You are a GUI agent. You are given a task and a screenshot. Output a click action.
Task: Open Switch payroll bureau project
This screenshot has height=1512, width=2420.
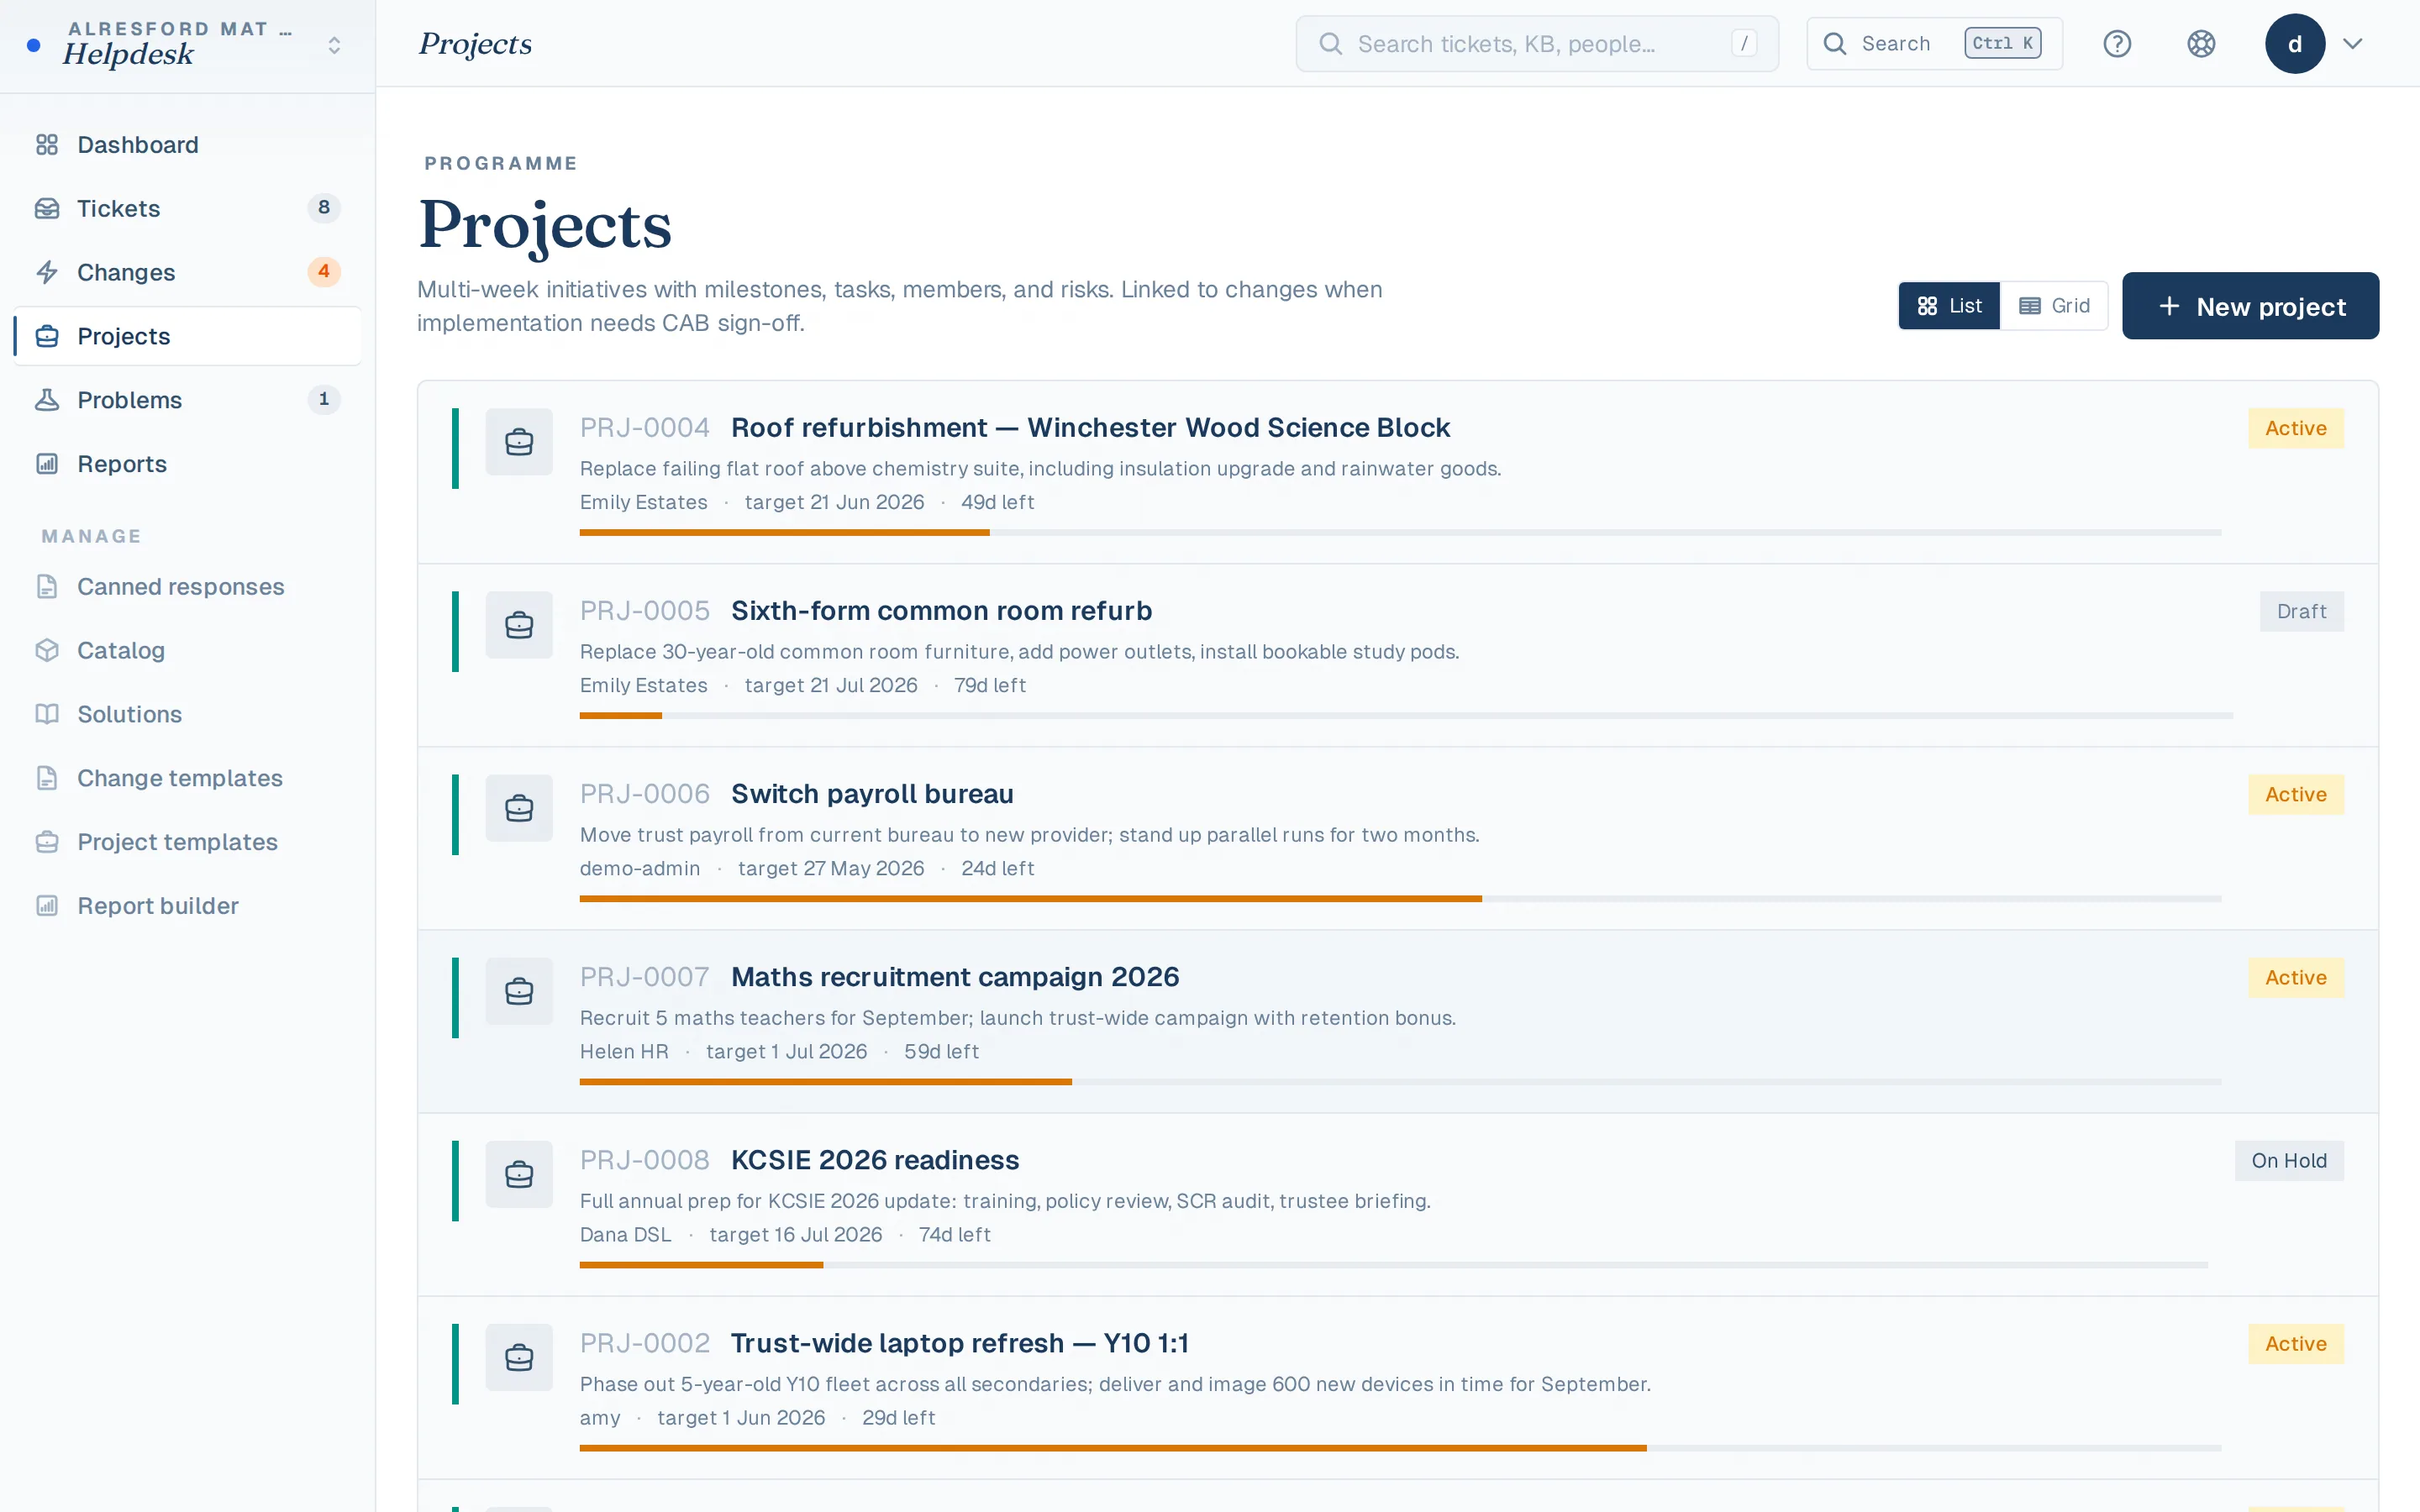pyautogui.click(x=872, y=794)
